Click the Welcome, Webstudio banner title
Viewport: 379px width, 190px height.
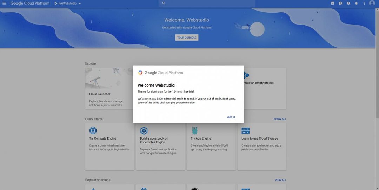coord(187,20)
